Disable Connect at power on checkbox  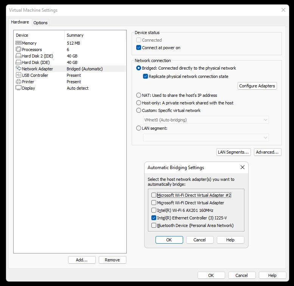139,48
